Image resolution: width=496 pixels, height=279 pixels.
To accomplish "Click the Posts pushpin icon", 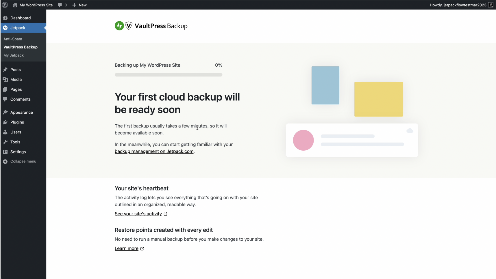I will coord(5,70).
